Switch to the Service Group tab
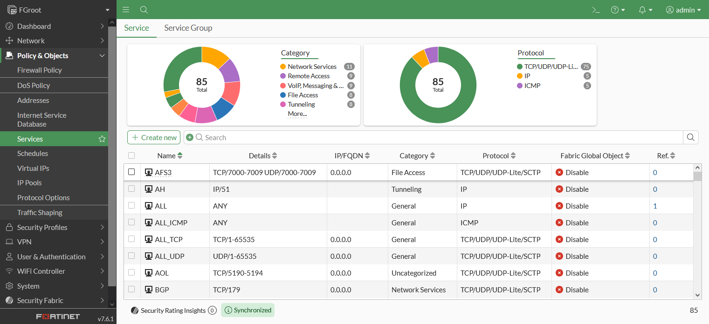Viewport: 709px width, 324px height. [x=188, y=28]
